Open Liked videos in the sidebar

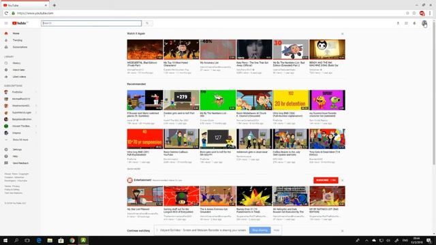click(20, 77)
